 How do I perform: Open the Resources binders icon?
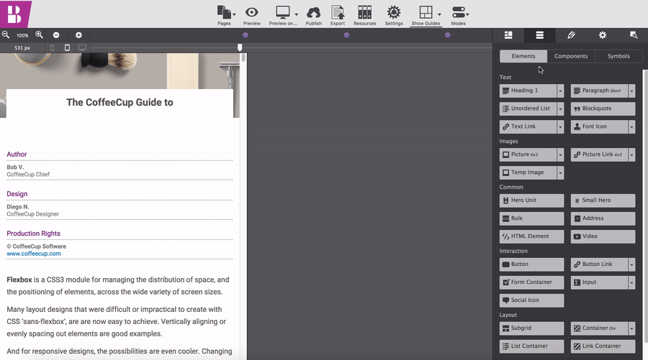point(364,12)
